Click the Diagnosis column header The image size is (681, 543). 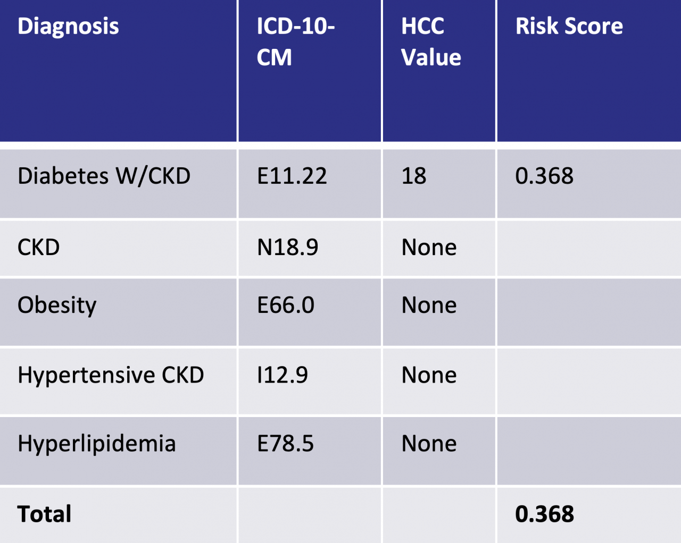[x=68, y=27]
